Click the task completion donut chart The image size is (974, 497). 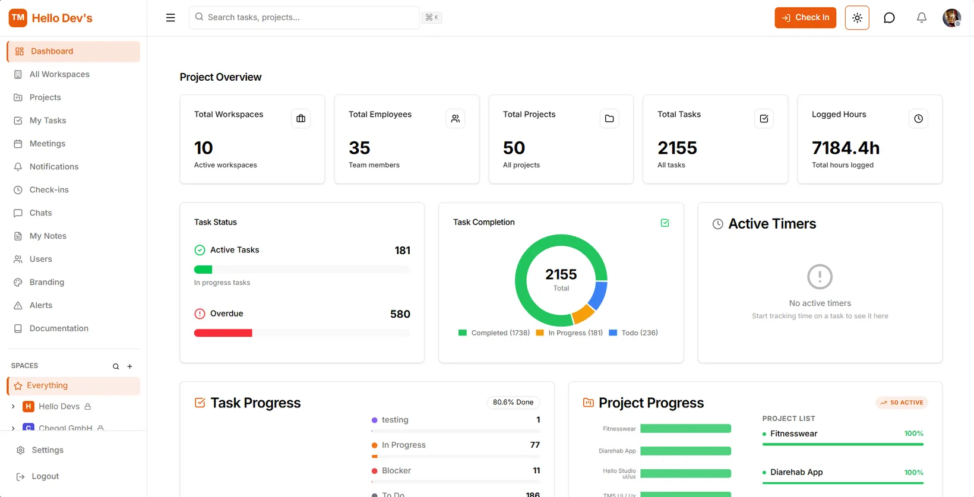561,280
